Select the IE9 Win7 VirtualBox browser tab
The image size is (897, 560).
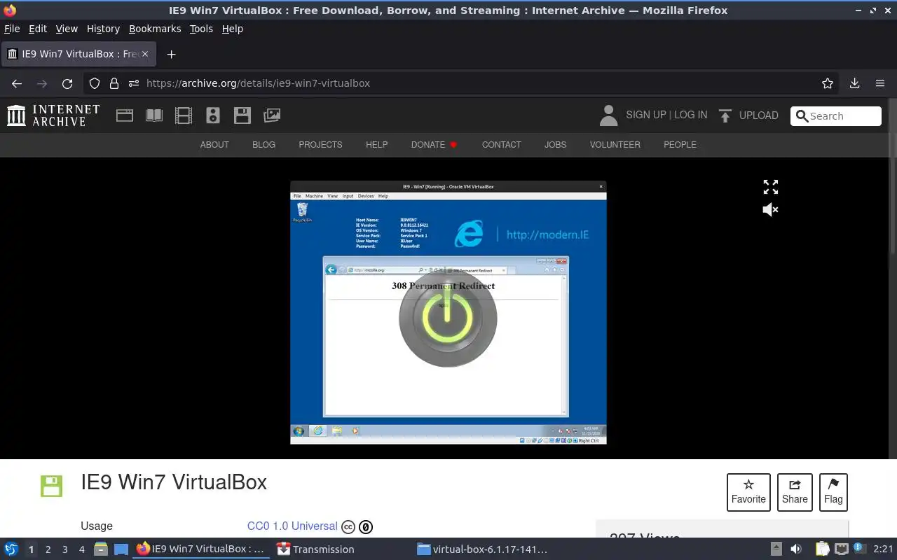pyautogui.click(x=78, y=54)
